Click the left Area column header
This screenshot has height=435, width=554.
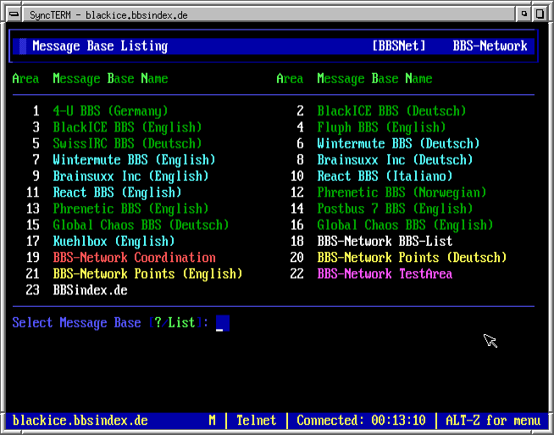tap(25, 79)
